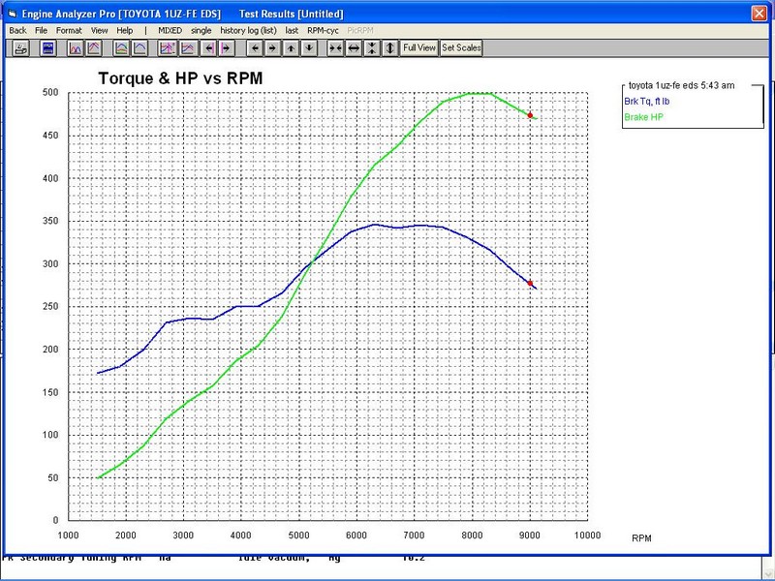Screen dimensions: 775x581
Task: Click the Print toolbar icon
Action: tap(20, 47)
